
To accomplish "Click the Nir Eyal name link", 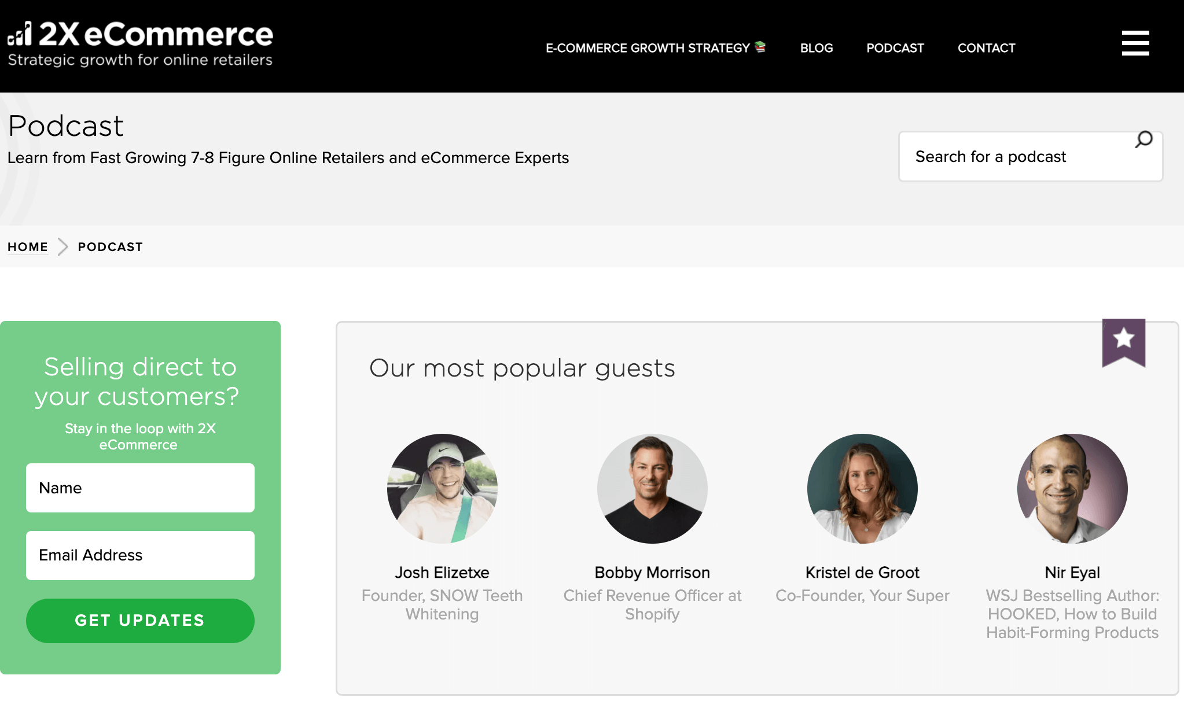I will pyautogui.click(x=1072, y=573).
